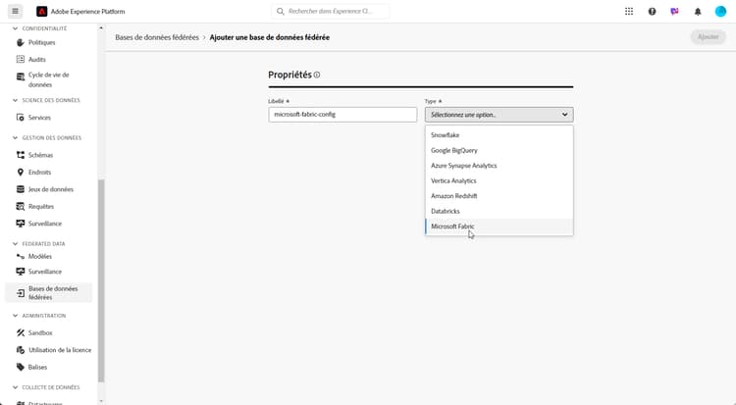Viewport: 736px width, 405px height.
Task: Open the notifications bell
Action: tap(698, 12)
